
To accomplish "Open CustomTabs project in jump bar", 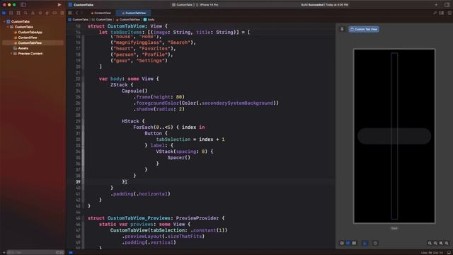I will click(79, 20).
